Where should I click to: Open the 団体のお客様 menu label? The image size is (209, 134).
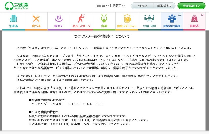point(172,26)
